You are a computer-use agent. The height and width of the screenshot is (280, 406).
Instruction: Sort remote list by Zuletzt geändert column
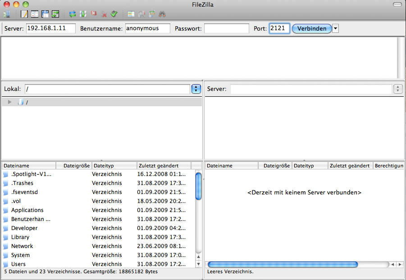(x=351, y=166)
